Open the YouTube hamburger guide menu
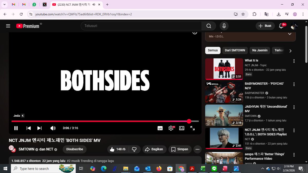 click(8, 26)
